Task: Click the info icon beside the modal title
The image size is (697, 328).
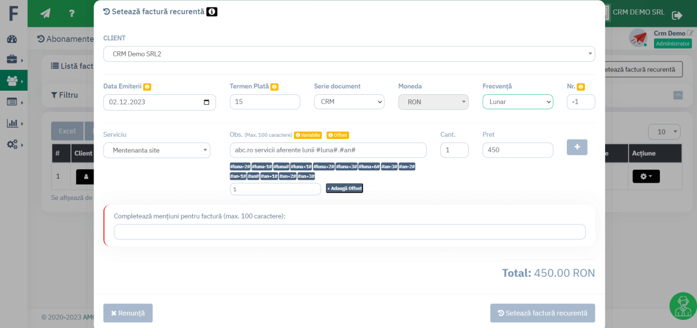Action: (x=212, y=12)
